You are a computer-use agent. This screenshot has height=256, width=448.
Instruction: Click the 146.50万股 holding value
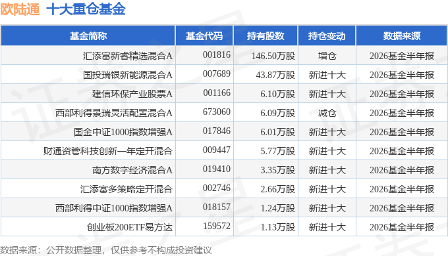tap(273, 56)
